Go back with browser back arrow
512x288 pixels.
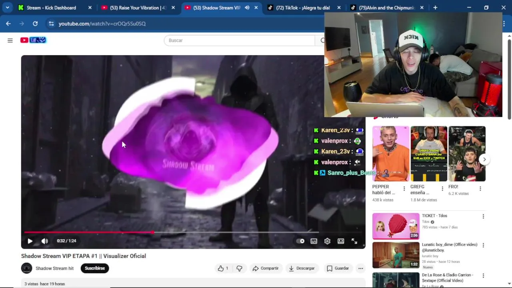pos(8,24)
